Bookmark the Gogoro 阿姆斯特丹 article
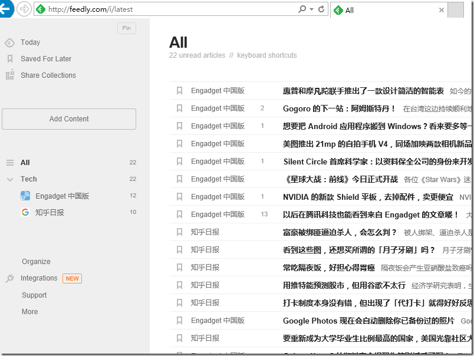 click(x=180, y=108)
